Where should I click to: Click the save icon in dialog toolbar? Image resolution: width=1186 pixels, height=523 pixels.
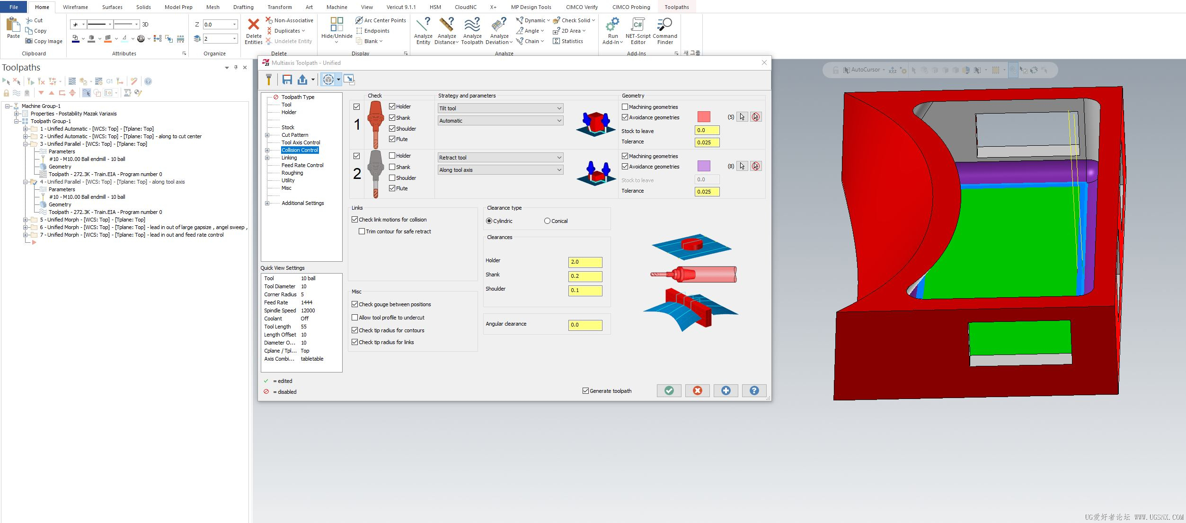tap(287, 80)
